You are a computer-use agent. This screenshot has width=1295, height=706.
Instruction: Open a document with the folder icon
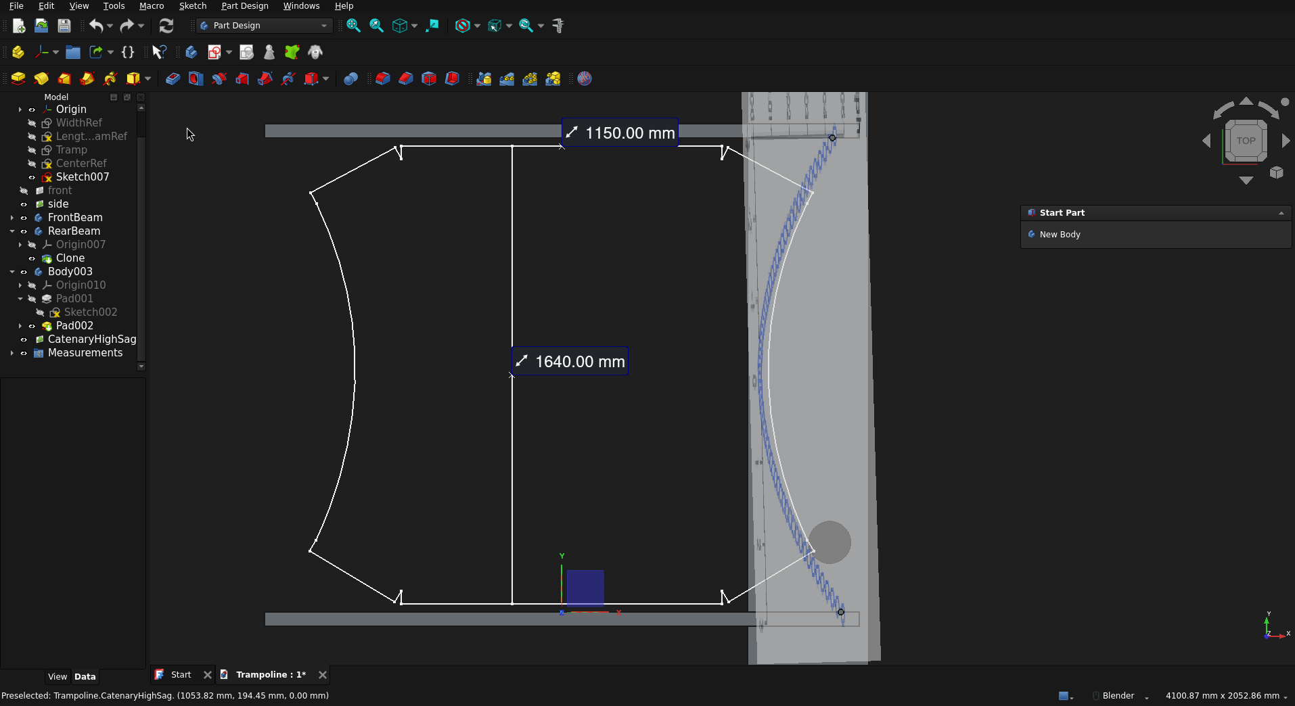click(x=41, y=26)
